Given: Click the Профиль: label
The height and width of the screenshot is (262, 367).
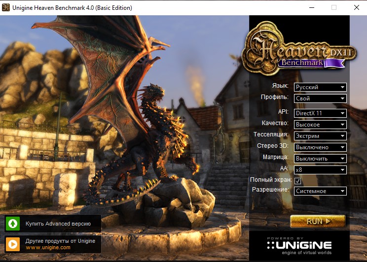Looking at the screenshot, I should pyautogui.click(x=275, y=97).
